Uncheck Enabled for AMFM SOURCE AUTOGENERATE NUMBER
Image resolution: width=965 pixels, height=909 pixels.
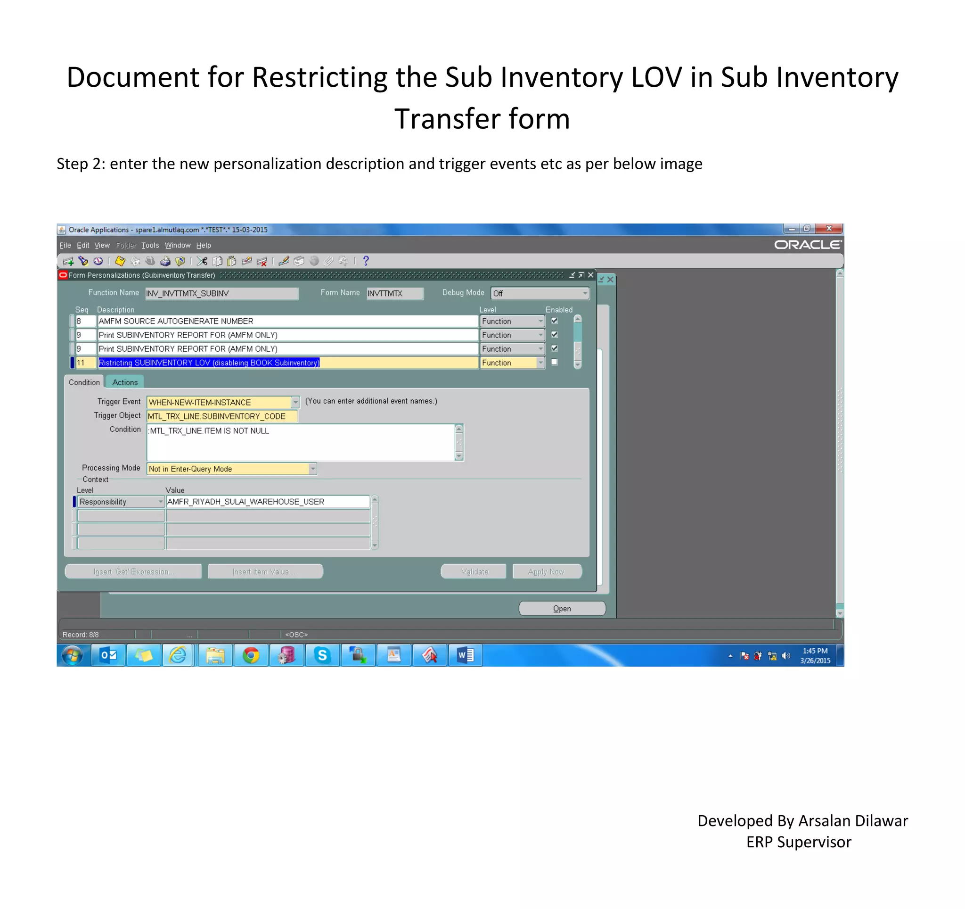point(554,321)
